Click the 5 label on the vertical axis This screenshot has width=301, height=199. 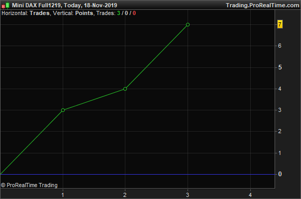pyautogui.click(x=280, y=67)
